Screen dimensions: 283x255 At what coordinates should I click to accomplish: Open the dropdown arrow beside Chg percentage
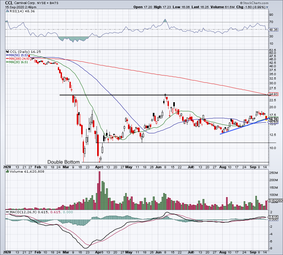267,7
